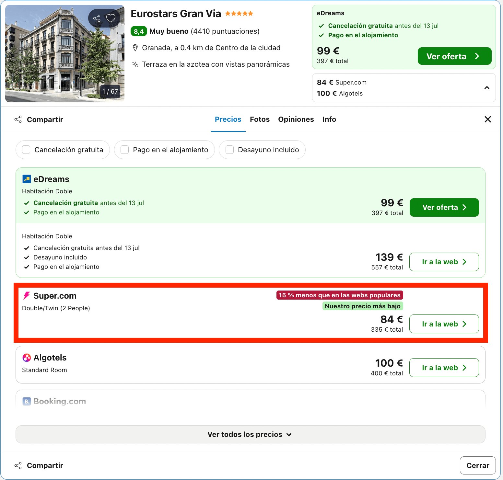
Task: Click Ver oferta in the eDreams 99 € row
Action: click(444, 207)
